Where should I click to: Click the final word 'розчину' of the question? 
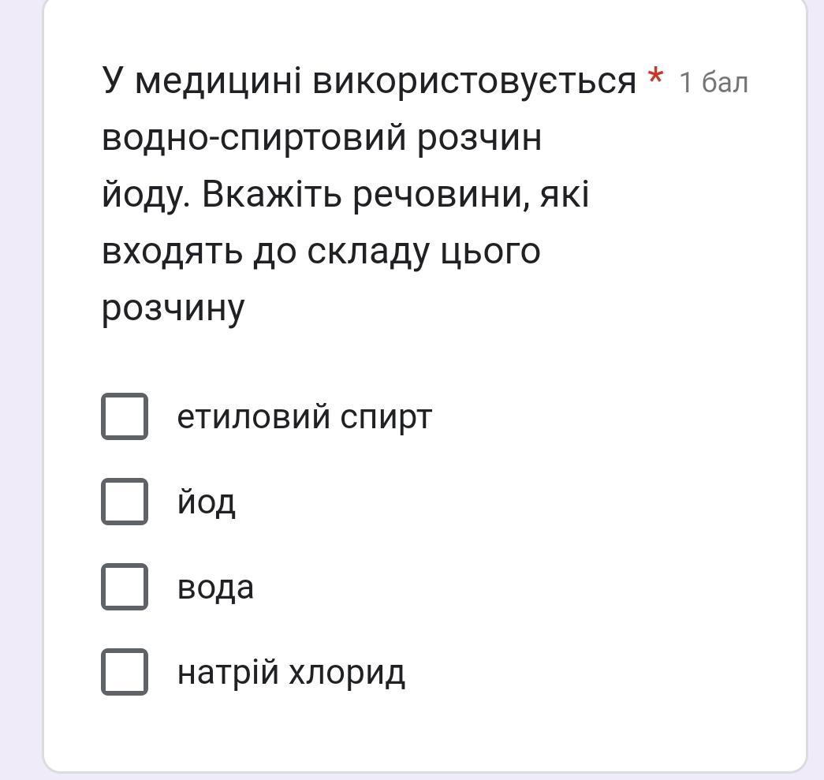point(173,308)
